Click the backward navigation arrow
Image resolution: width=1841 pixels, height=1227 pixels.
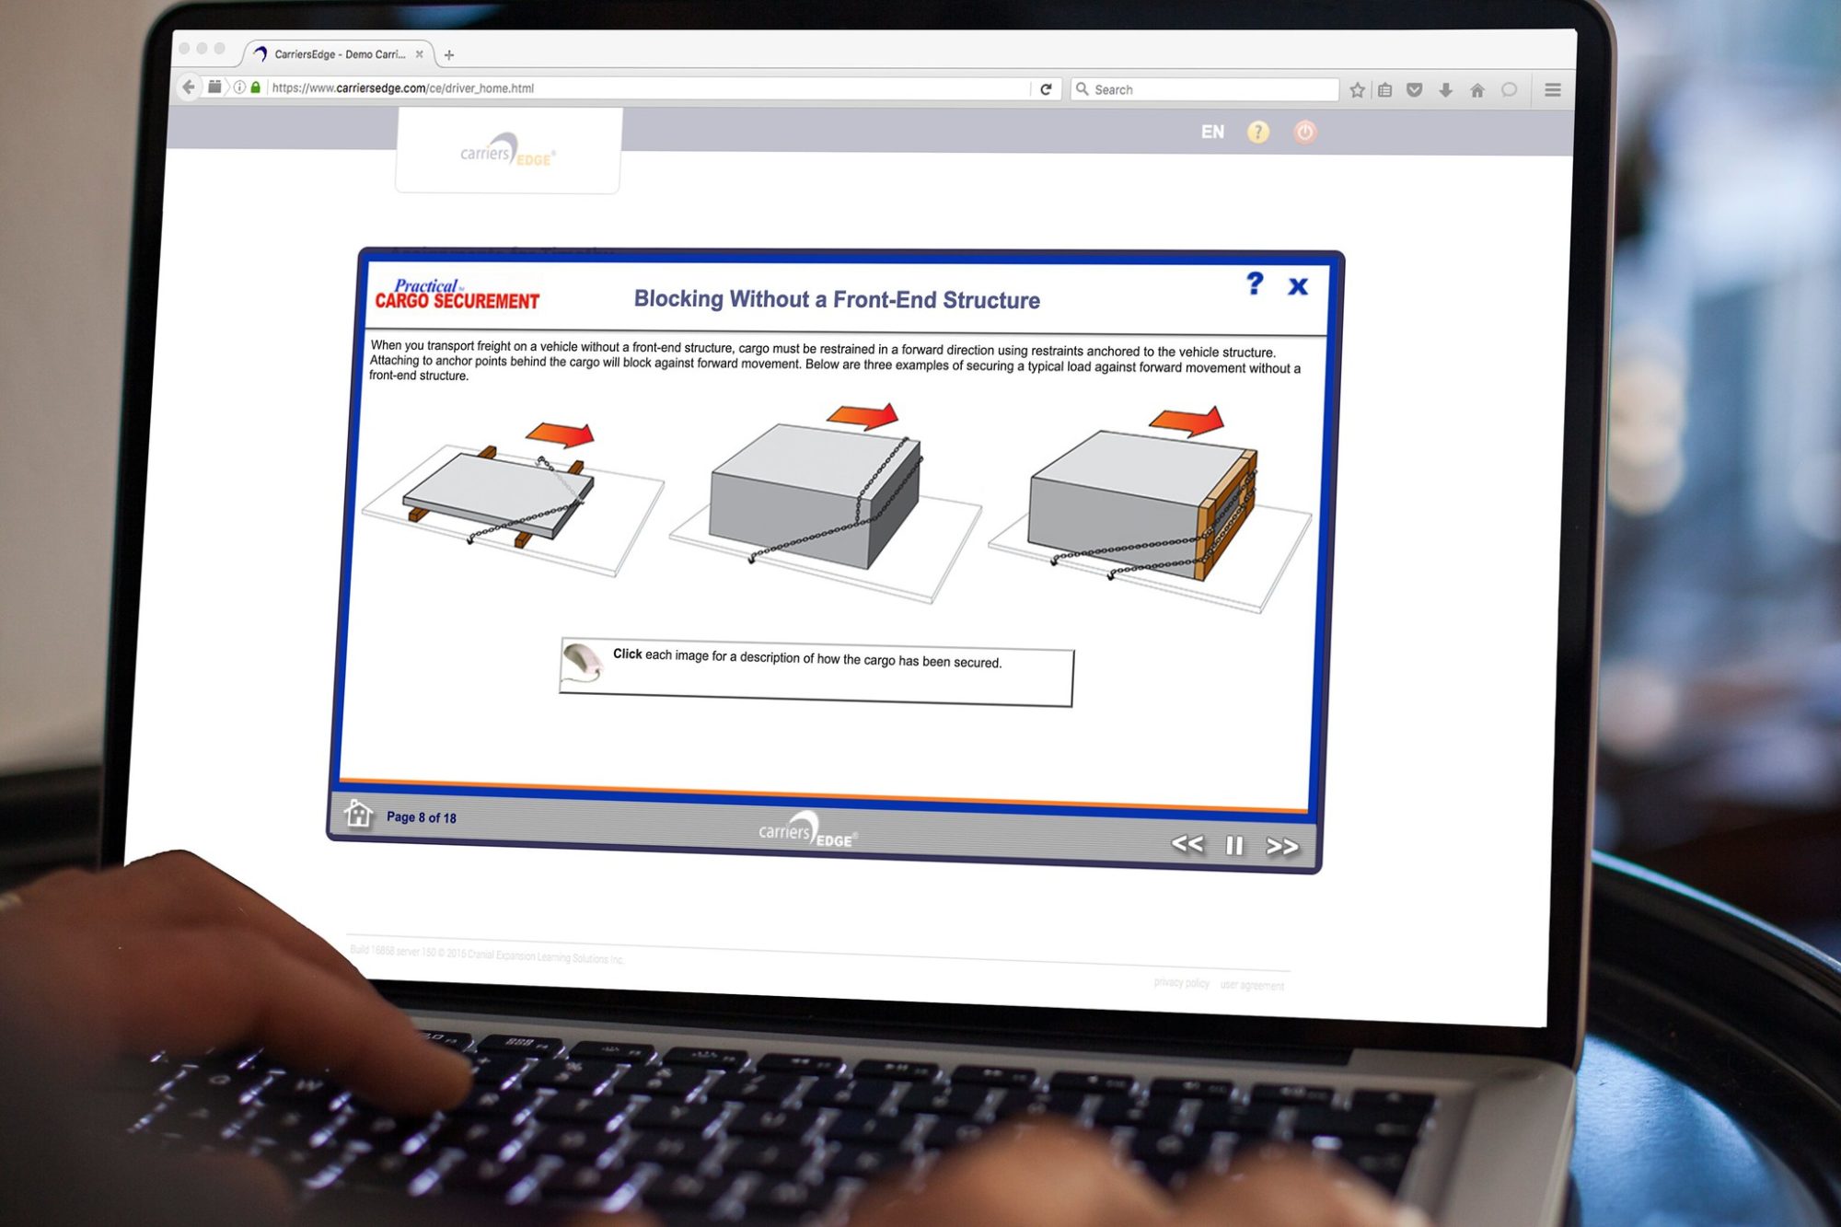click(x=1183, y=845)
